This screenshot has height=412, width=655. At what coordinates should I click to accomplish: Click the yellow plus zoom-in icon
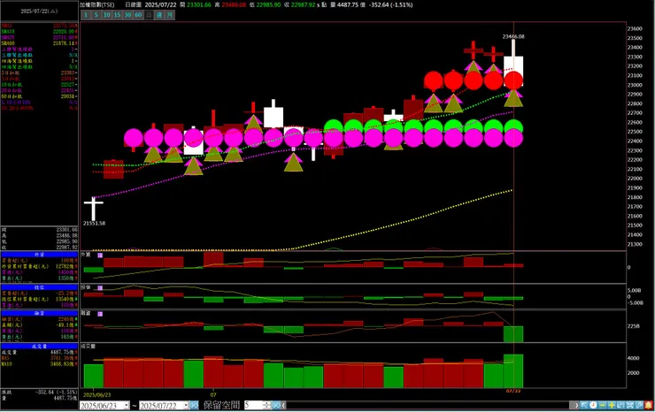click(x=612, y=405)
